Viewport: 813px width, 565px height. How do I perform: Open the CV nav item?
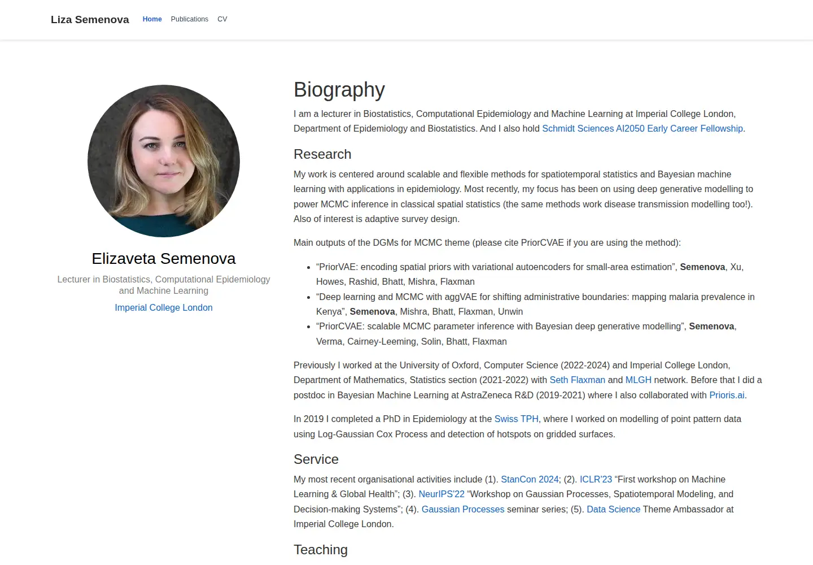[222, 19]
